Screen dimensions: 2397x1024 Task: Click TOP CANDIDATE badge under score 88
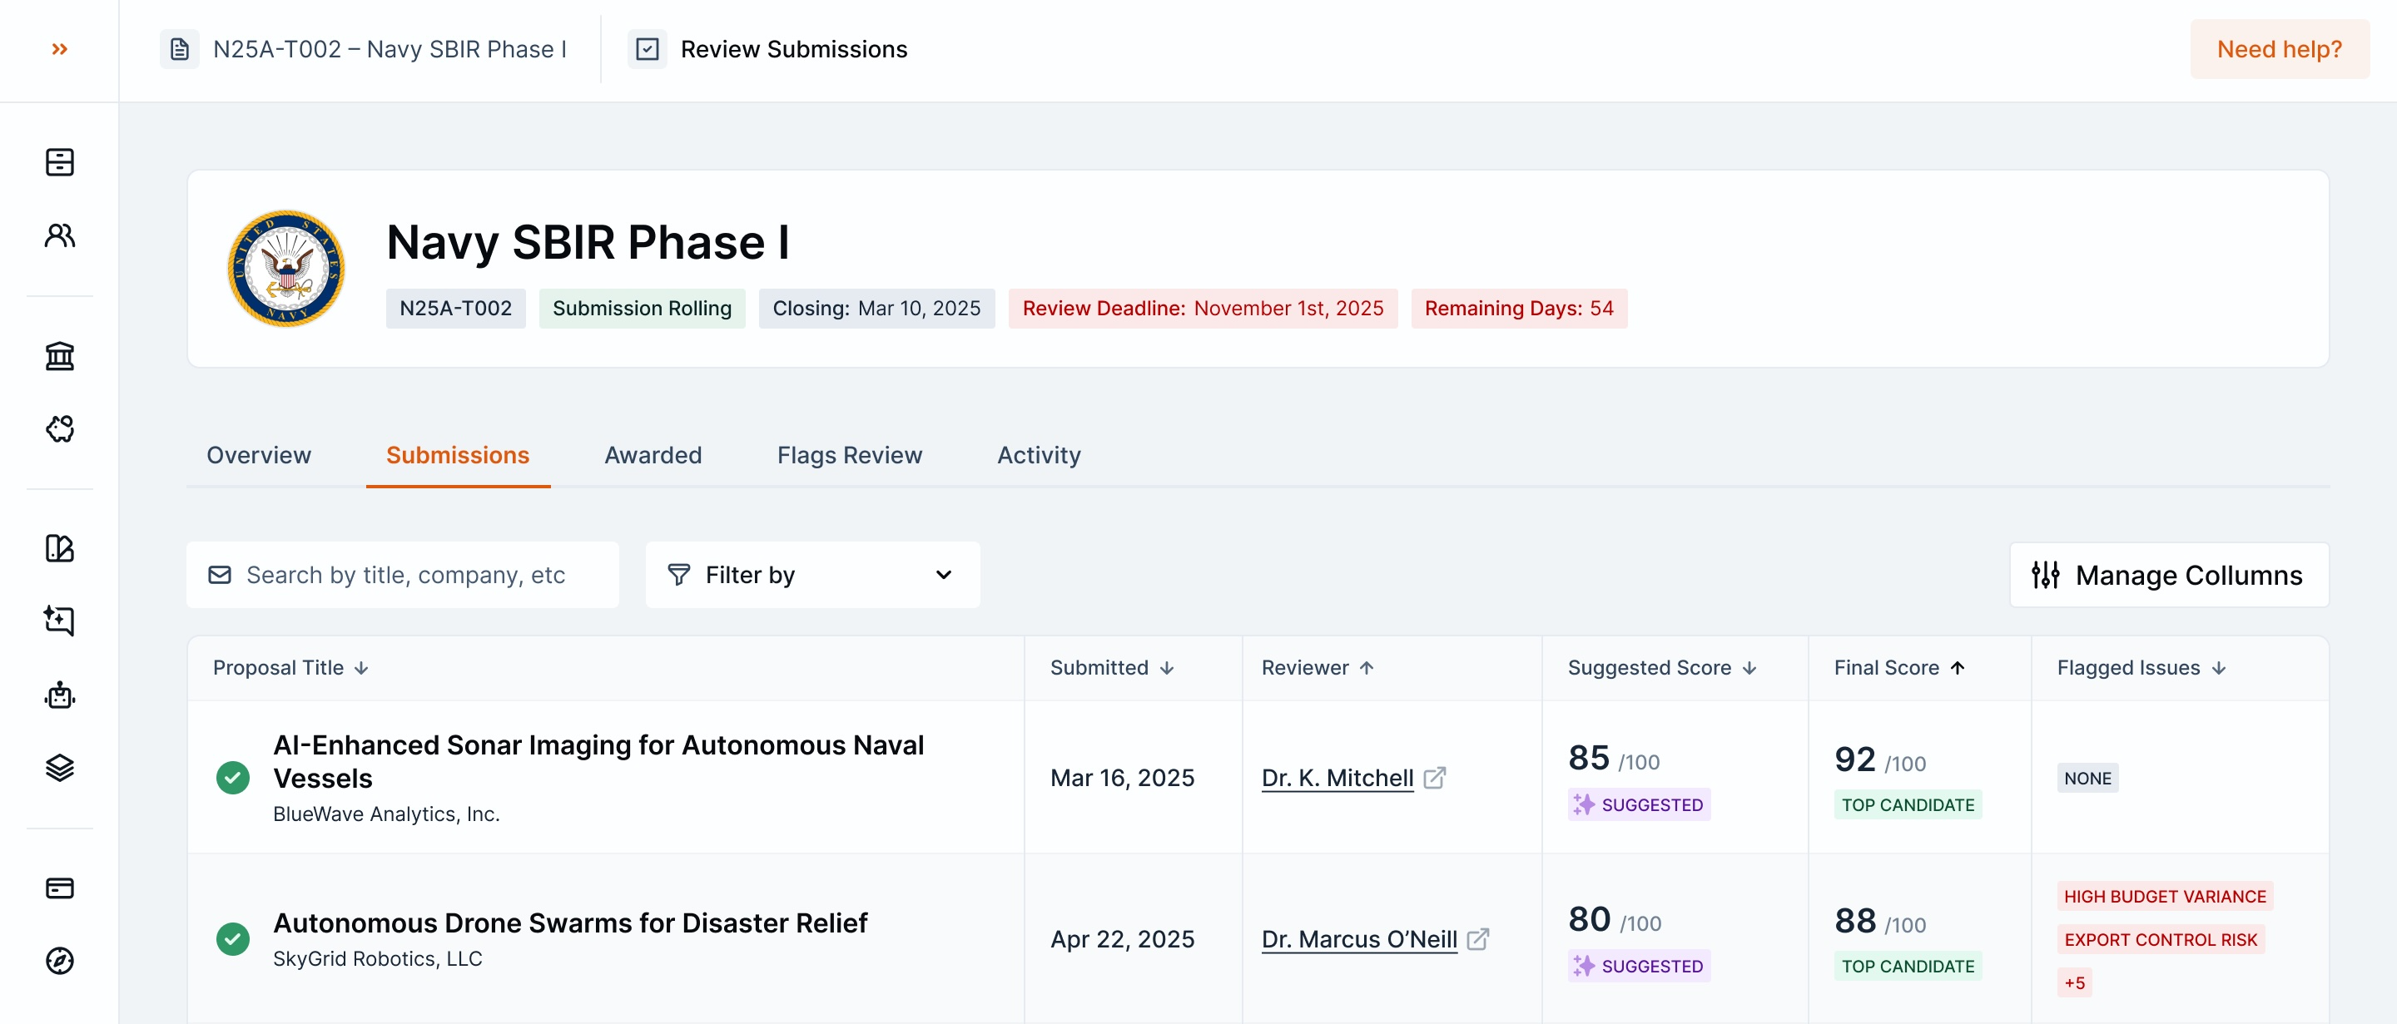(1908, 967)
